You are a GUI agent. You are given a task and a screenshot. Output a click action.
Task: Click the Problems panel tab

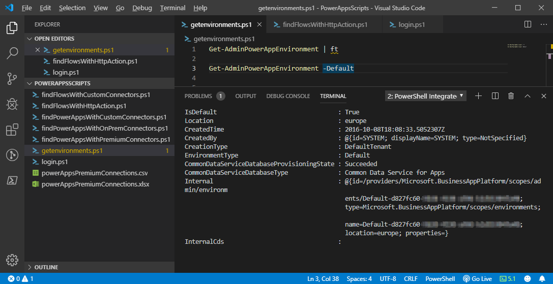point(198,96)
